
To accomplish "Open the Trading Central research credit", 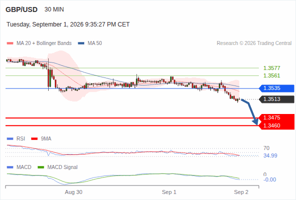I will point(254,43).
